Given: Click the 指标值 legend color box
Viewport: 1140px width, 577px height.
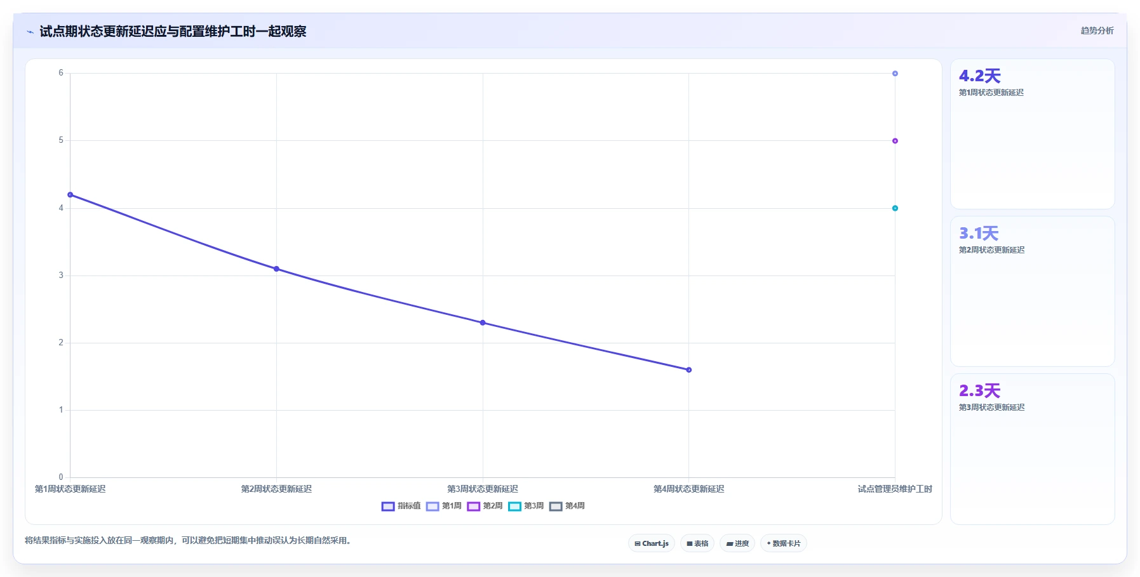Looking at the screenshot, I should (388, 506).
